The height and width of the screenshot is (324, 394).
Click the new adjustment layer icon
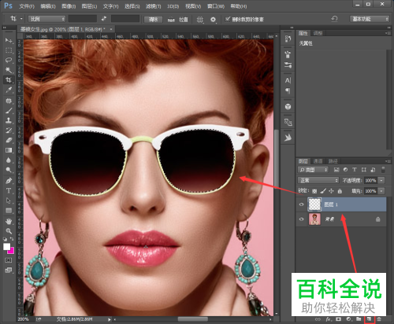(348, 319)
